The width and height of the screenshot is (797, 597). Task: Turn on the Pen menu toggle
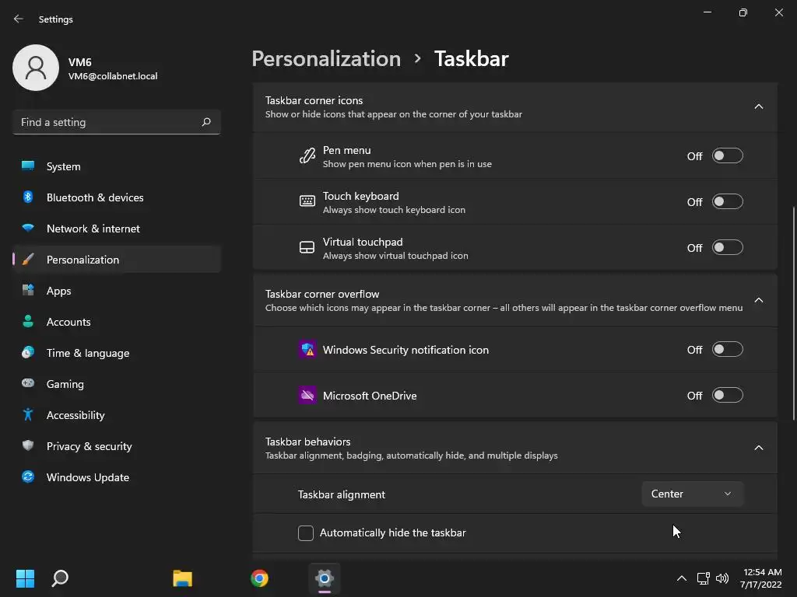coord(727,156)
